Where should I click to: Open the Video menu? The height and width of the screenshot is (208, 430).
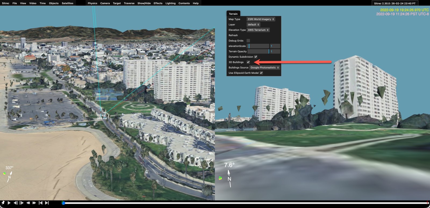coord(33,3)
